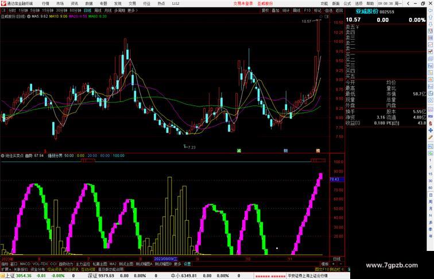Expand 更多 indicators in bottom tab bar
This screenshot has width=434, height=279.
pyautogui.click(x=177, y=264)
